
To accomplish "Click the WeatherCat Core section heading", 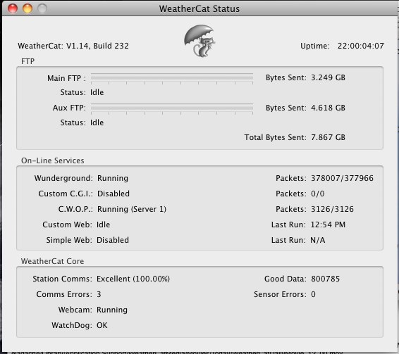I will pyautogui.click(x=52, y=261).
